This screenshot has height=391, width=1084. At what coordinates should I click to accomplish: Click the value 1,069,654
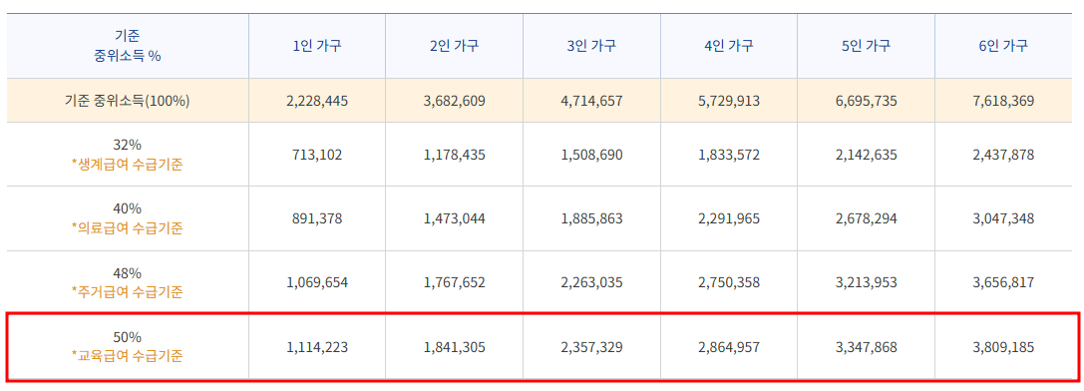tap(317, 282)
